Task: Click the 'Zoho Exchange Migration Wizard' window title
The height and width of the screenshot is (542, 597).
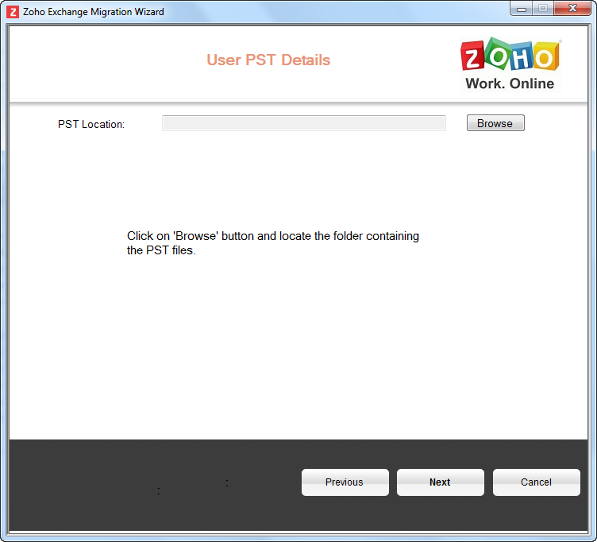Action: pos(94,12)
